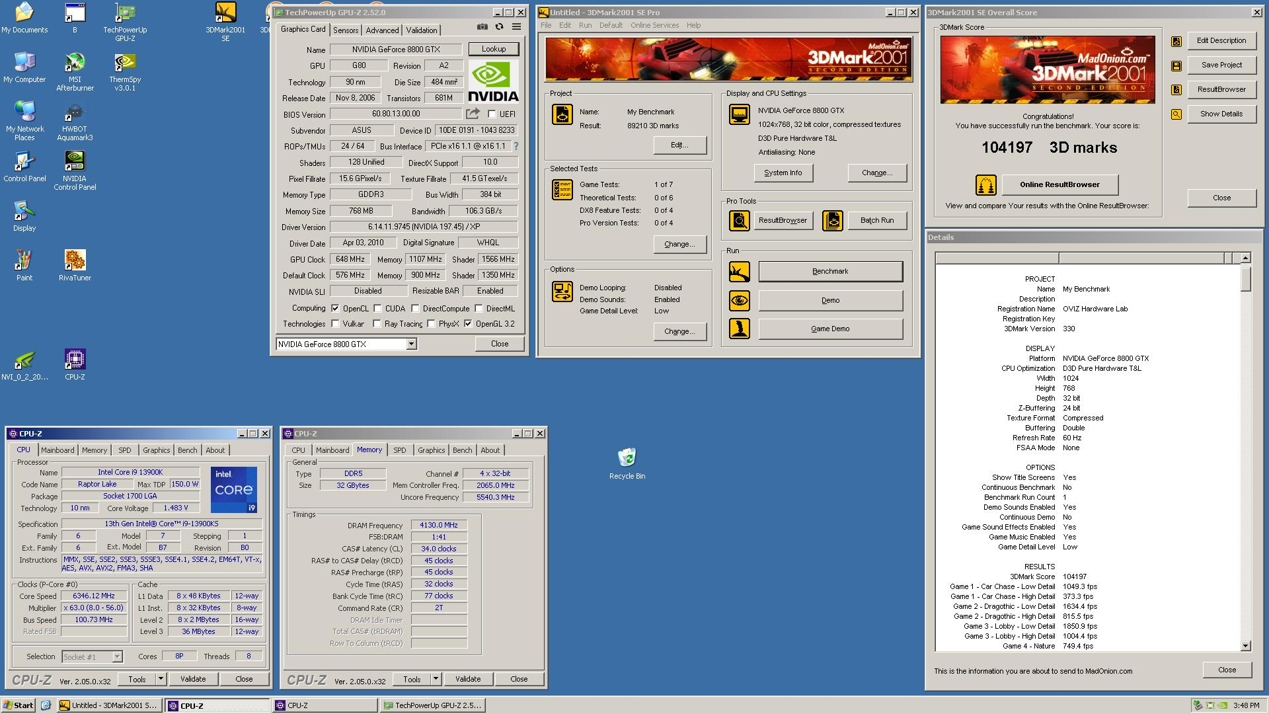This screenshot has width=1269, height=714.
Task: Toggle Ray Tracing checkbox in GPU-Z
Action: point(377,324)
